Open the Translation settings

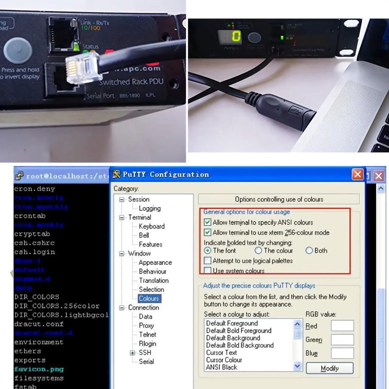[x=153, y=281]
